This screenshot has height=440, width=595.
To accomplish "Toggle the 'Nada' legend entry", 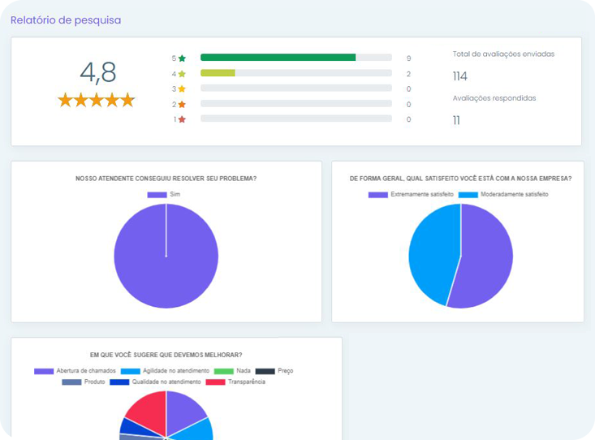I will pyautogui.click(x=233, y=371).
